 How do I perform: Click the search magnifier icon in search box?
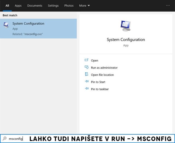[x=5, y=139]
